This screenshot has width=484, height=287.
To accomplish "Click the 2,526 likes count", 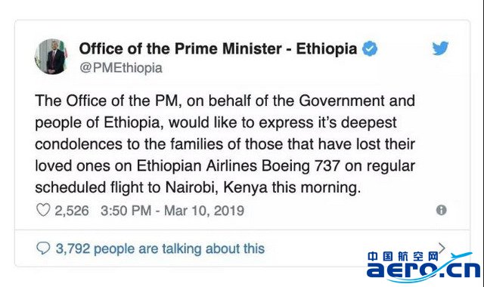I will click(x=72, y=211).
